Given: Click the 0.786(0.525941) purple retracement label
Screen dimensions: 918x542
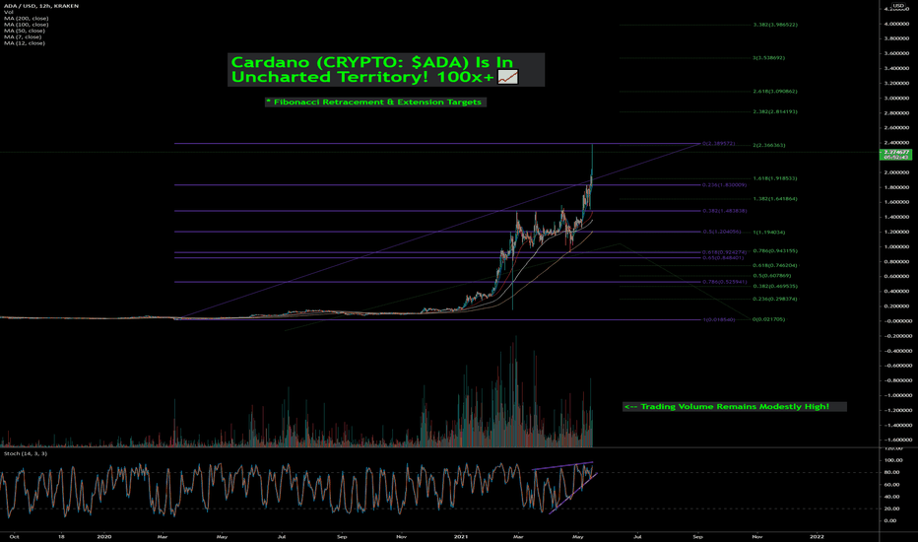Looking at the screenshot, I should click(x=725, y=282).
